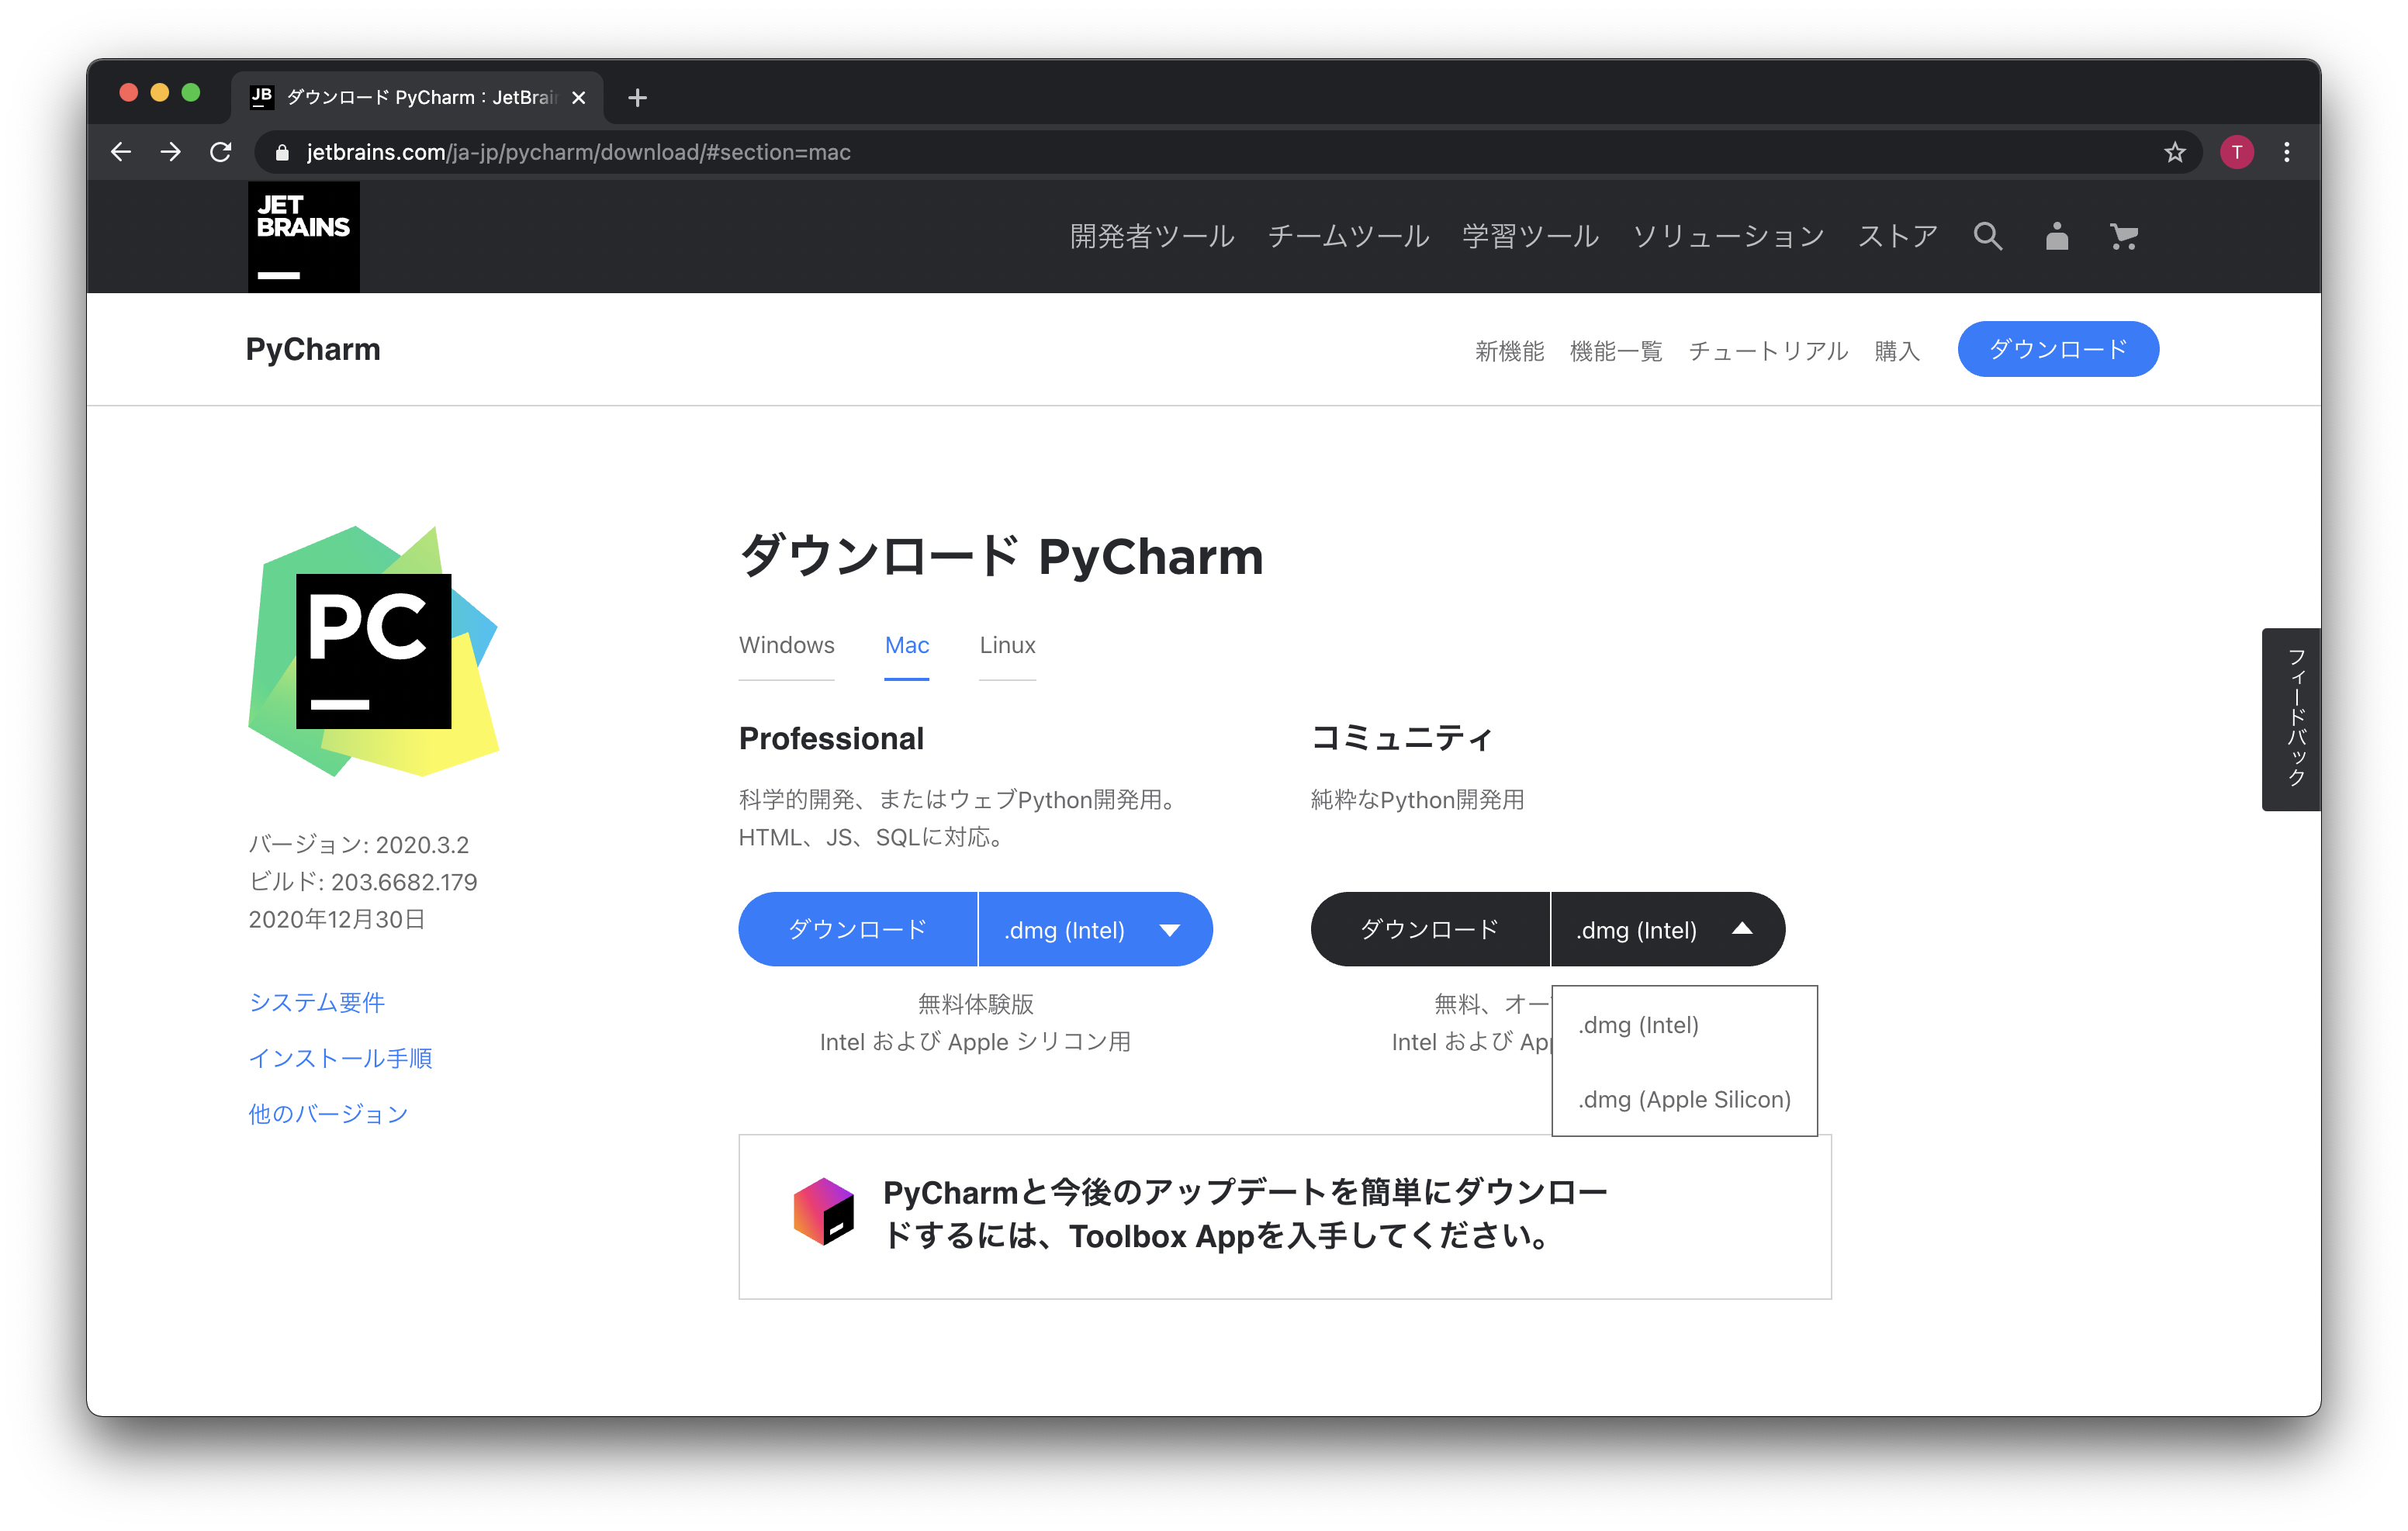Click the 無料体験版 label
Viewport: 2408px width, 1531px height.
click(x=975, y=1004)
